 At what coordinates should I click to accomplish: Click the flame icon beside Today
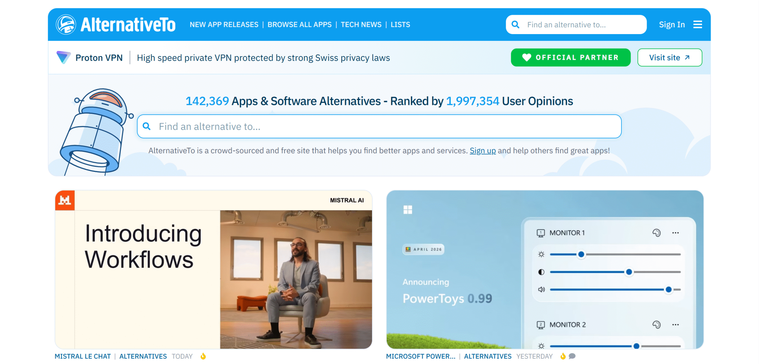pos(203,356)
